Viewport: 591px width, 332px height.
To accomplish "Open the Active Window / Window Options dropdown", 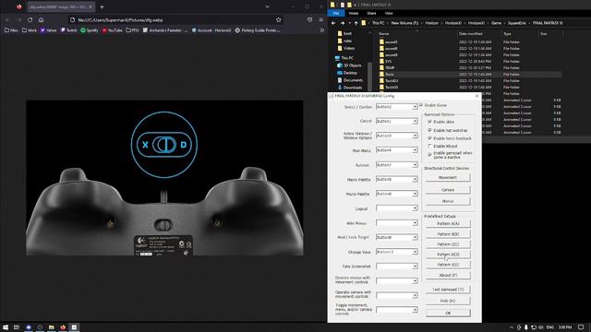I will click(x=415, y=136).
